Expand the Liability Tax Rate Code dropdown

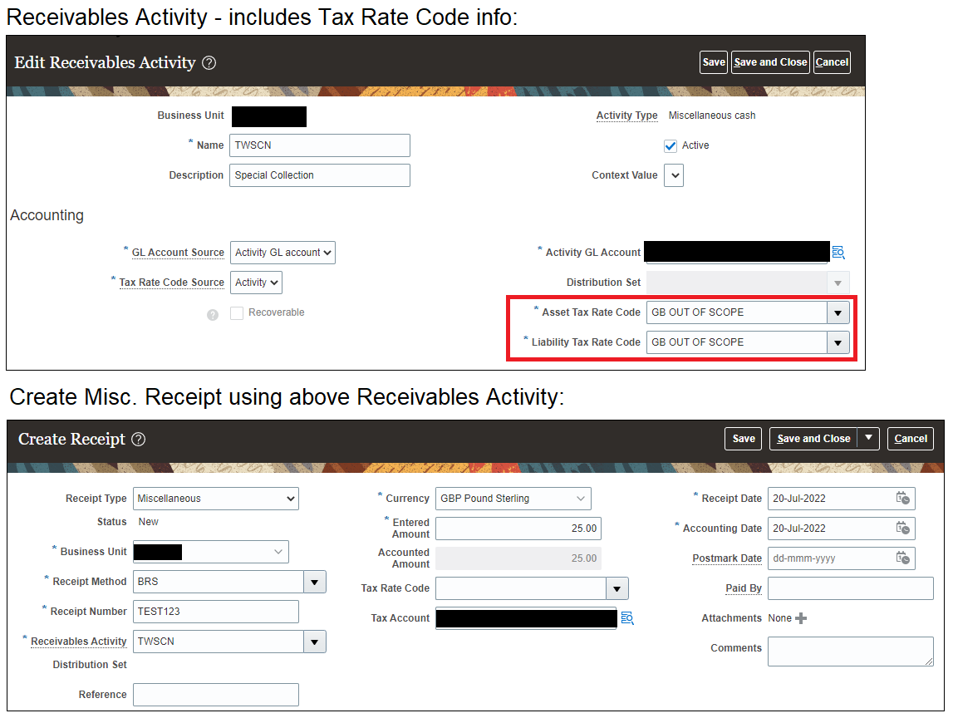tap(838, 342)
